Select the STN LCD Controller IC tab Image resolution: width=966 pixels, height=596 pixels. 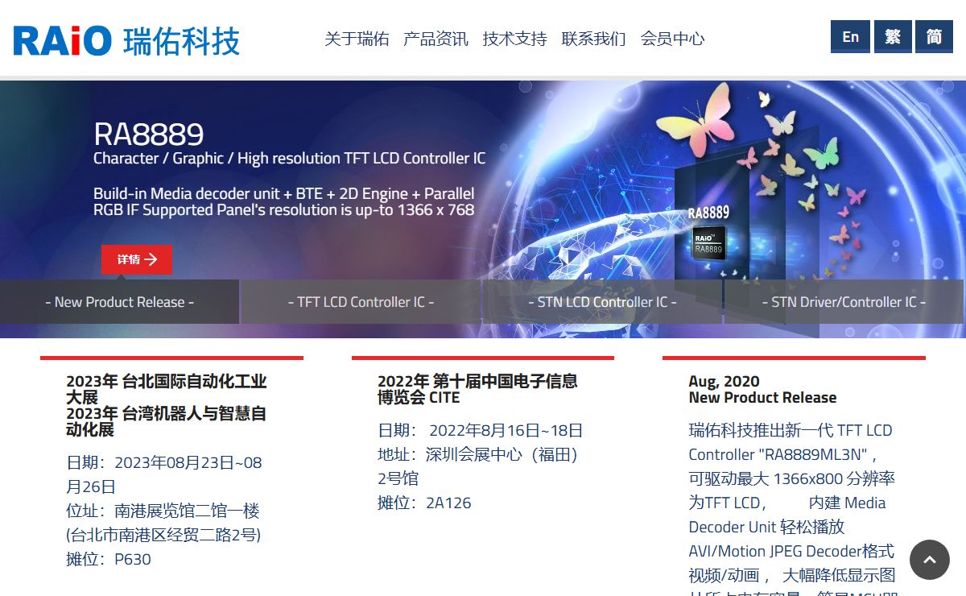(x=602, y=302)
